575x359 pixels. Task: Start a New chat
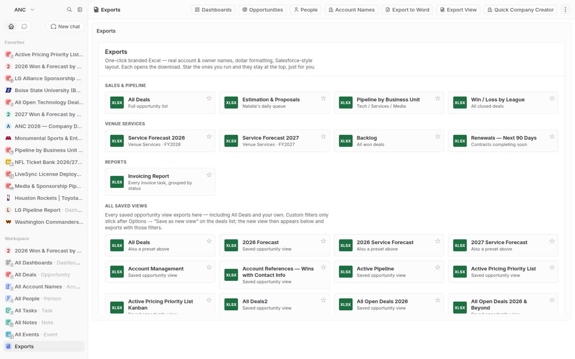pyautogui.click(x=65, y=27)
